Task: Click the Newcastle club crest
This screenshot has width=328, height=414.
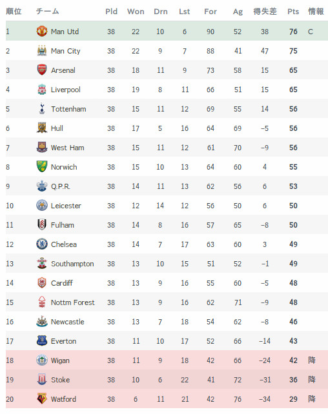Action: tap(42, 321)
